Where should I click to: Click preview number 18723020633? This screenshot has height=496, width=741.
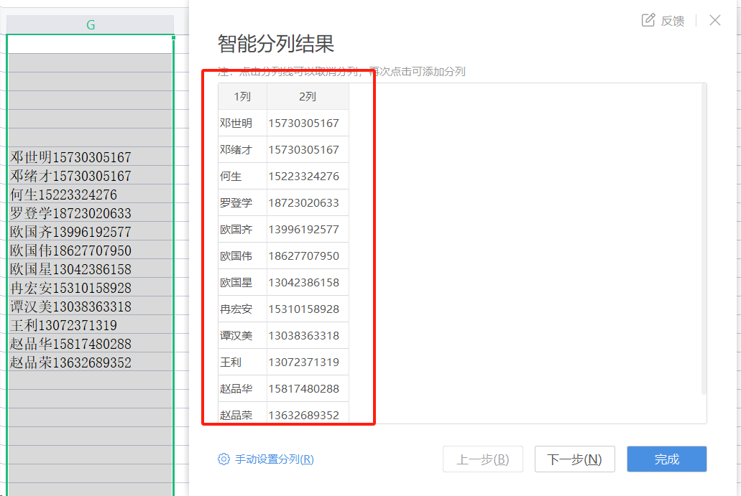coord(308,202)
